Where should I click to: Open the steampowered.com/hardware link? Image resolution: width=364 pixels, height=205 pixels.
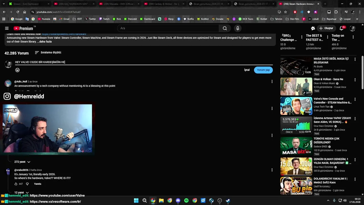click(64, 34)
